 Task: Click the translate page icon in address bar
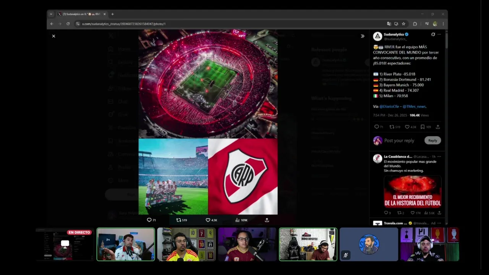[389, 24]
